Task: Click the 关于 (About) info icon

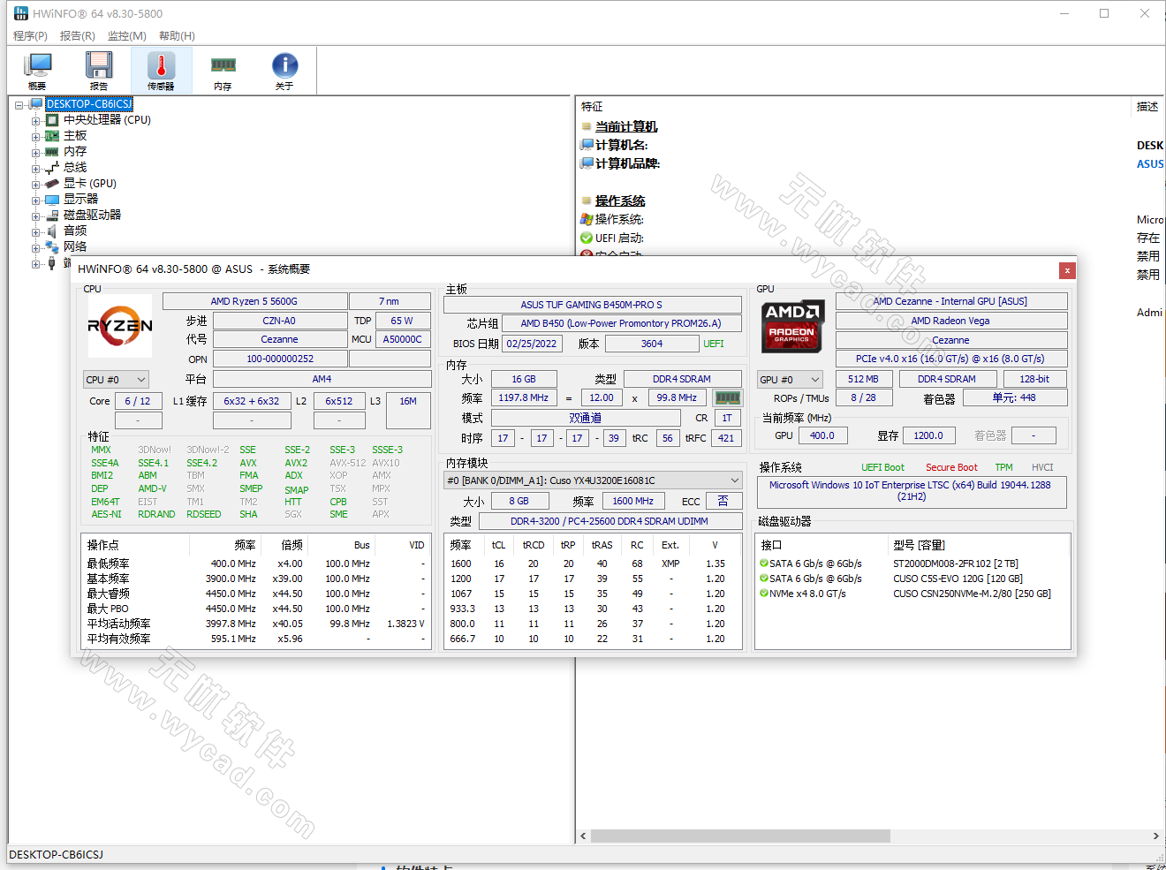Action: pyautogui.click(x=284, y=70)
